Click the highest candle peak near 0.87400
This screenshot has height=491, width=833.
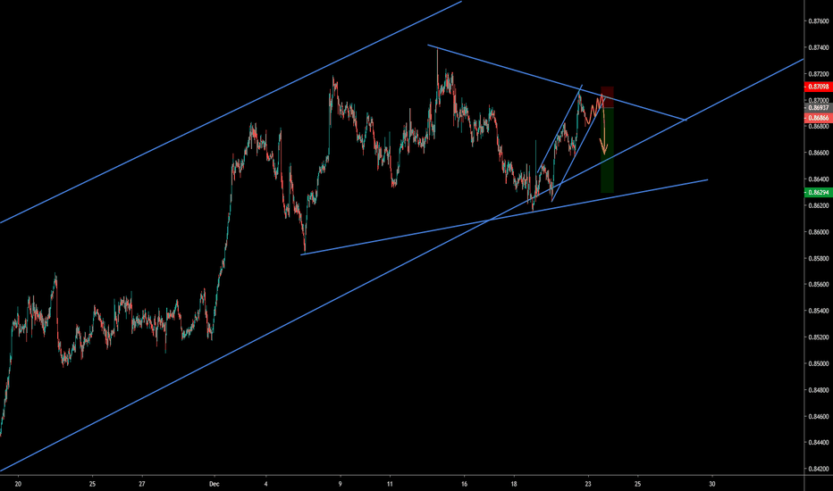point(437,52)
